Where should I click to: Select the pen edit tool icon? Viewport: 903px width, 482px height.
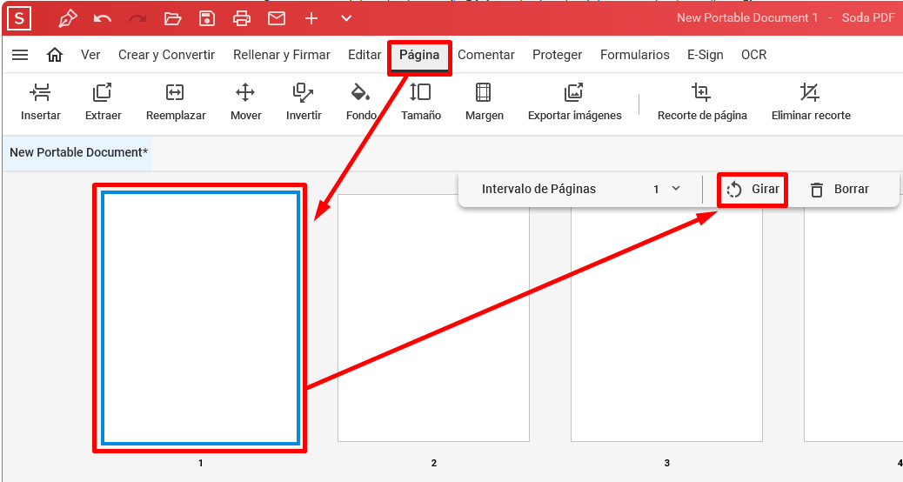[x=68, y=18]
